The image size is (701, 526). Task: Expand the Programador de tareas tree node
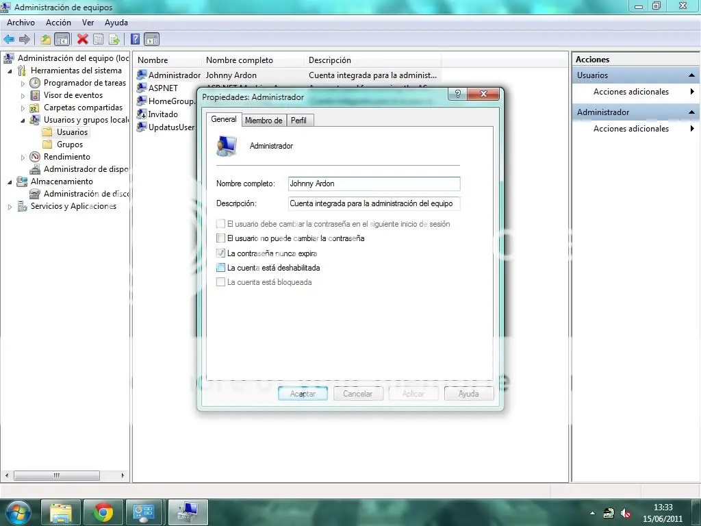23,83
